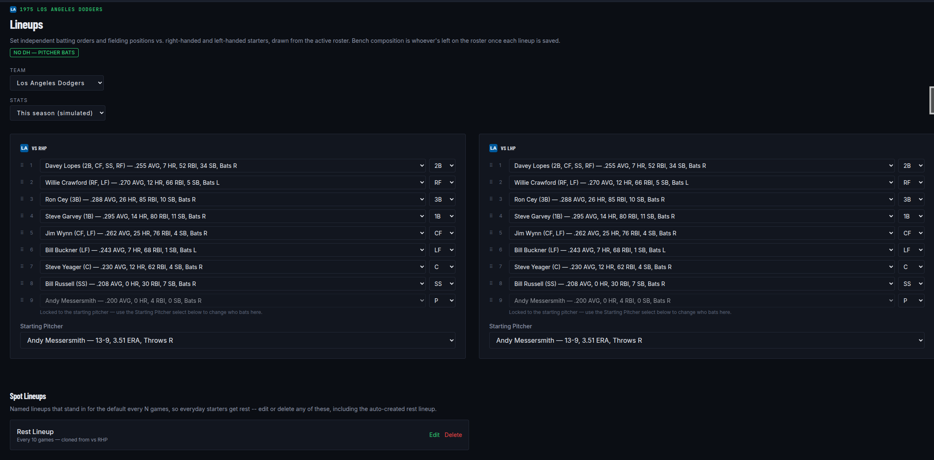Click the LA team badge in the vs LHP panel
Screen dimensions: 934x460
tap(493, 148)
